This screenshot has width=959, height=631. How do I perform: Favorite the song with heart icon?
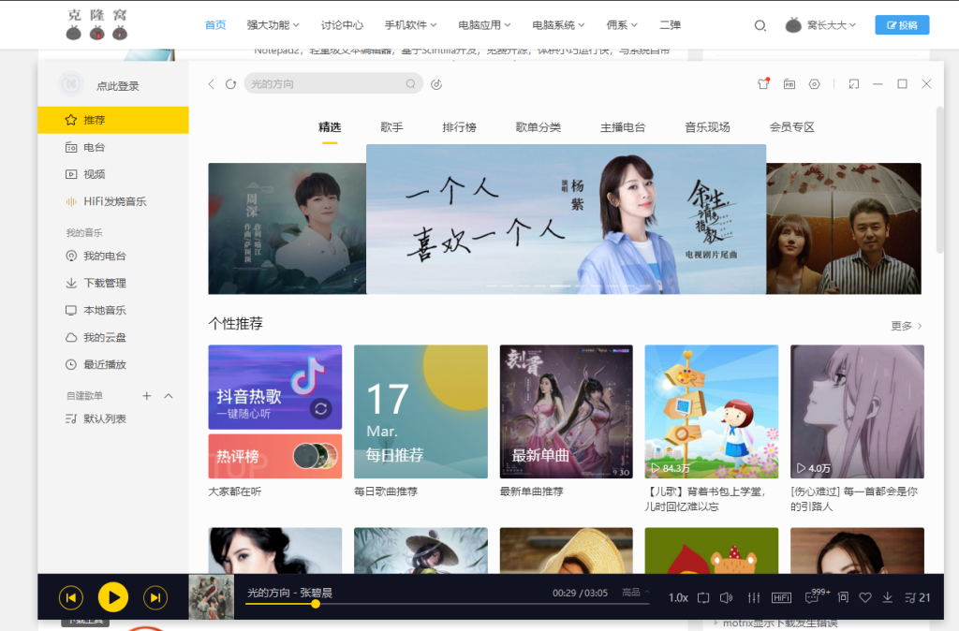(x=864, y=597)
